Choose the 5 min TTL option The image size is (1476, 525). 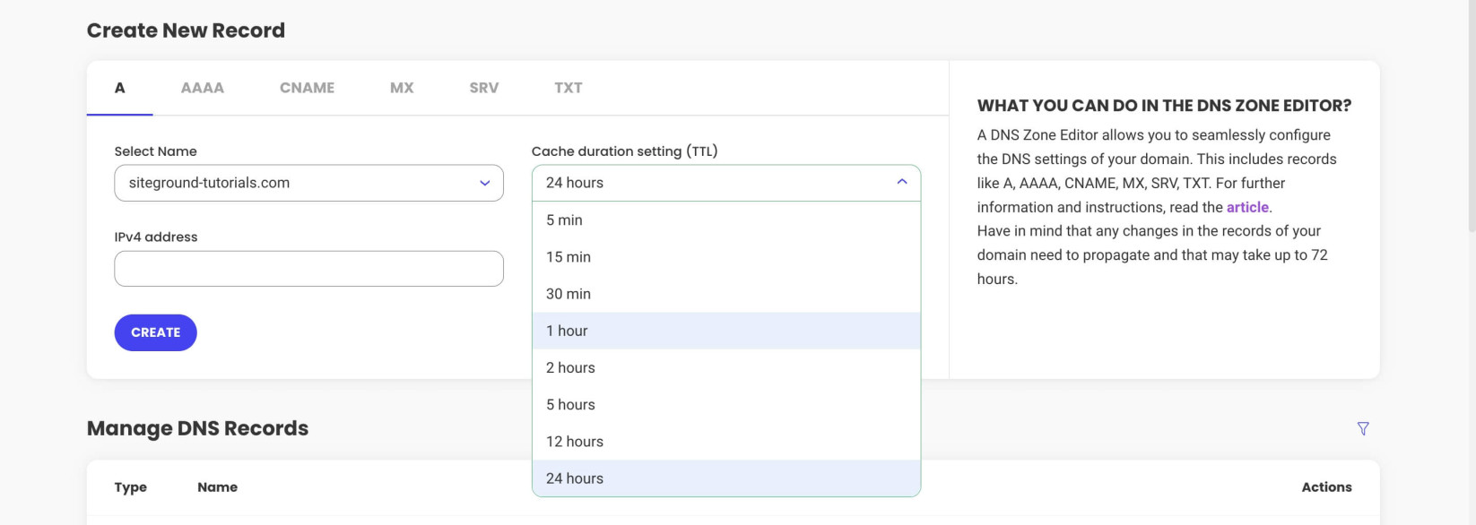click(726, 220)
